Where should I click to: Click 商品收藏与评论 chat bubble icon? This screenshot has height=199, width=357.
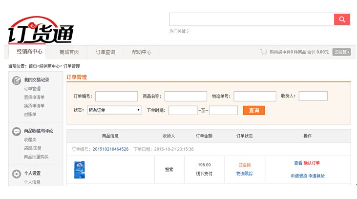pyautogui.click(x=16, y=131)
